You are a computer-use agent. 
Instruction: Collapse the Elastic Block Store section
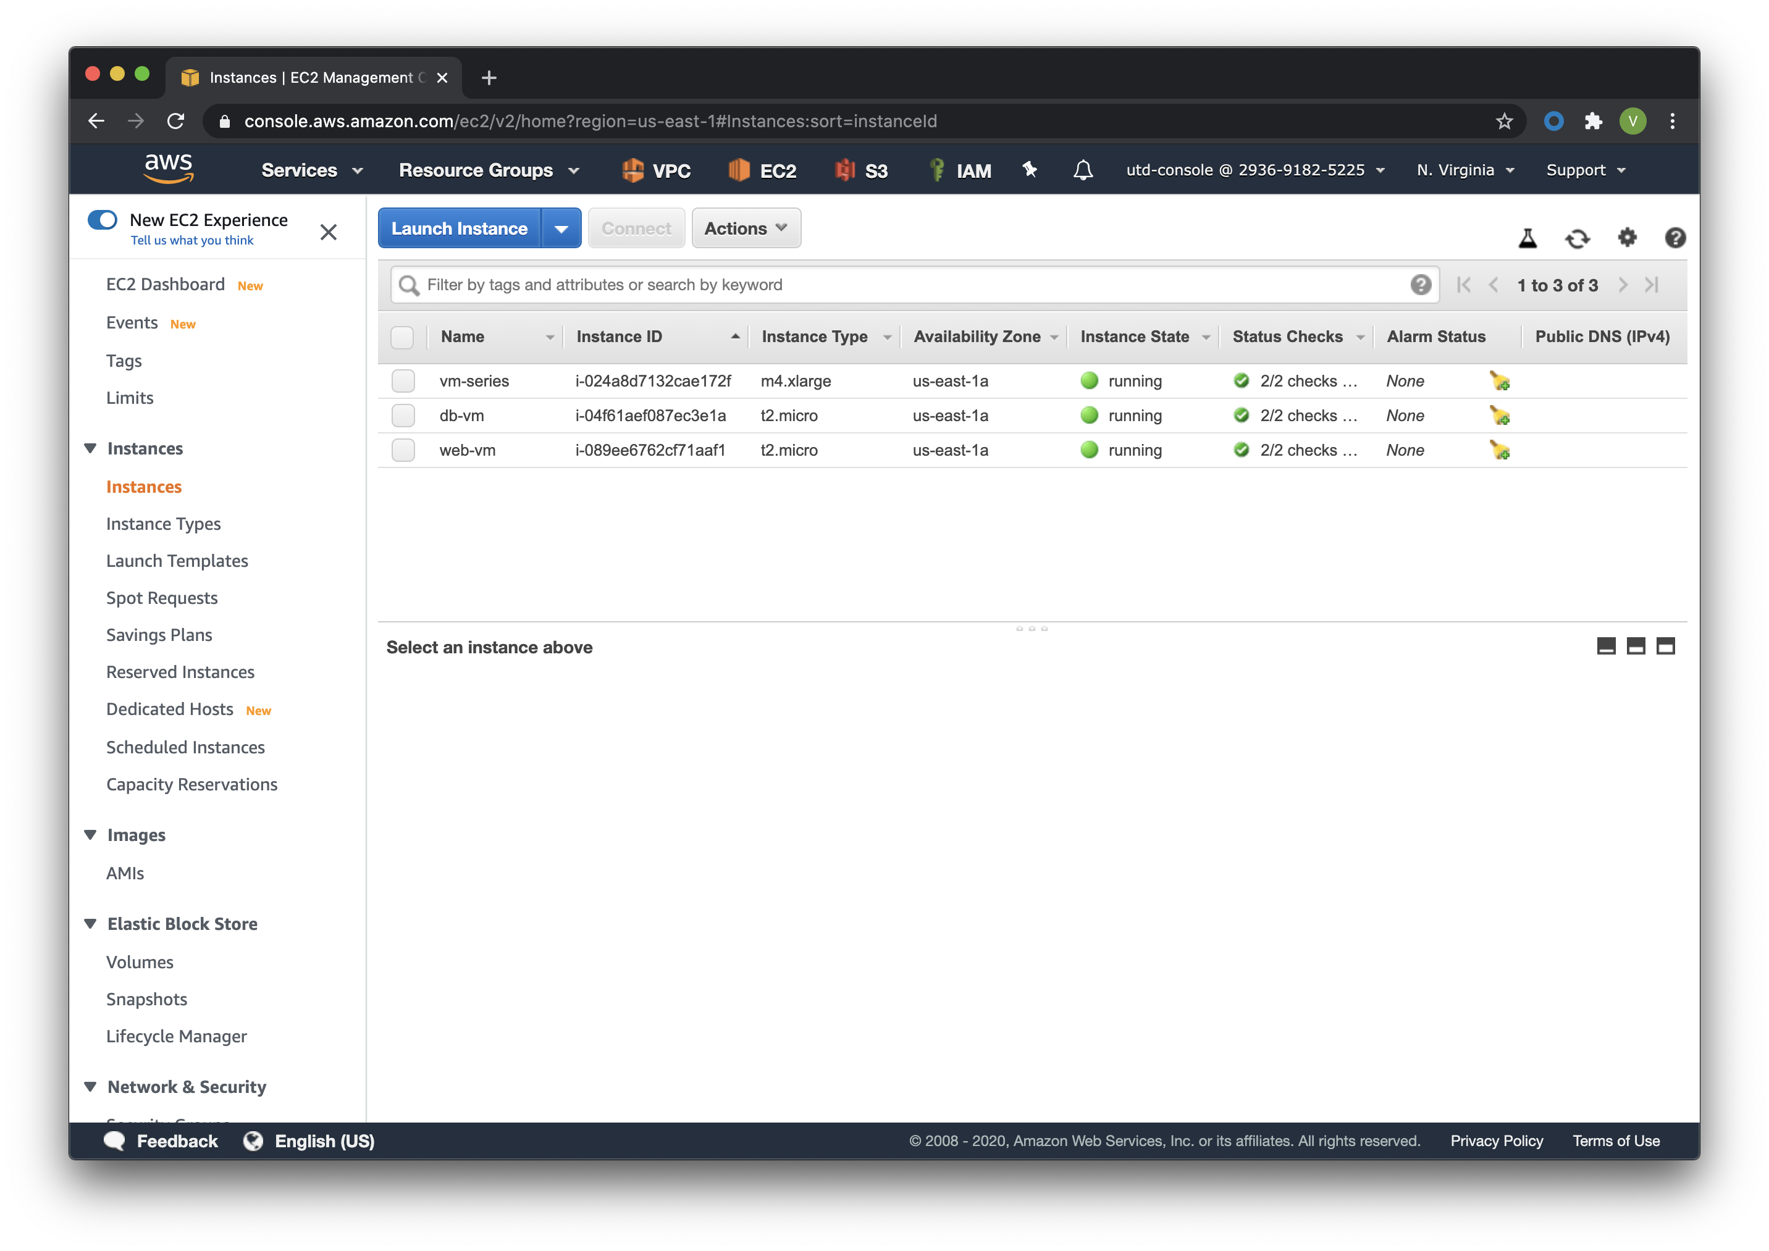pos(90,924)
